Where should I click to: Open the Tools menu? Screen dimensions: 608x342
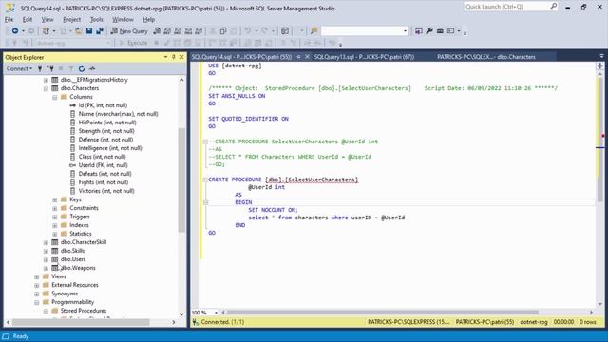coord(97,19)
